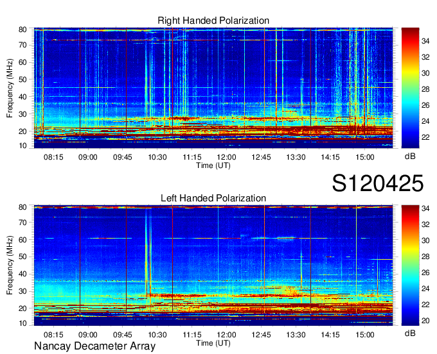This screenshot has height=354, width=437.
Task: Click the S120425 observation label
Action: coord(378,183)
